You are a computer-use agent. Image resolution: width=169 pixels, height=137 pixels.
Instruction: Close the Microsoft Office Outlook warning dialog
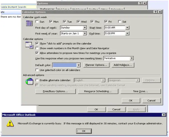(164, 115)
